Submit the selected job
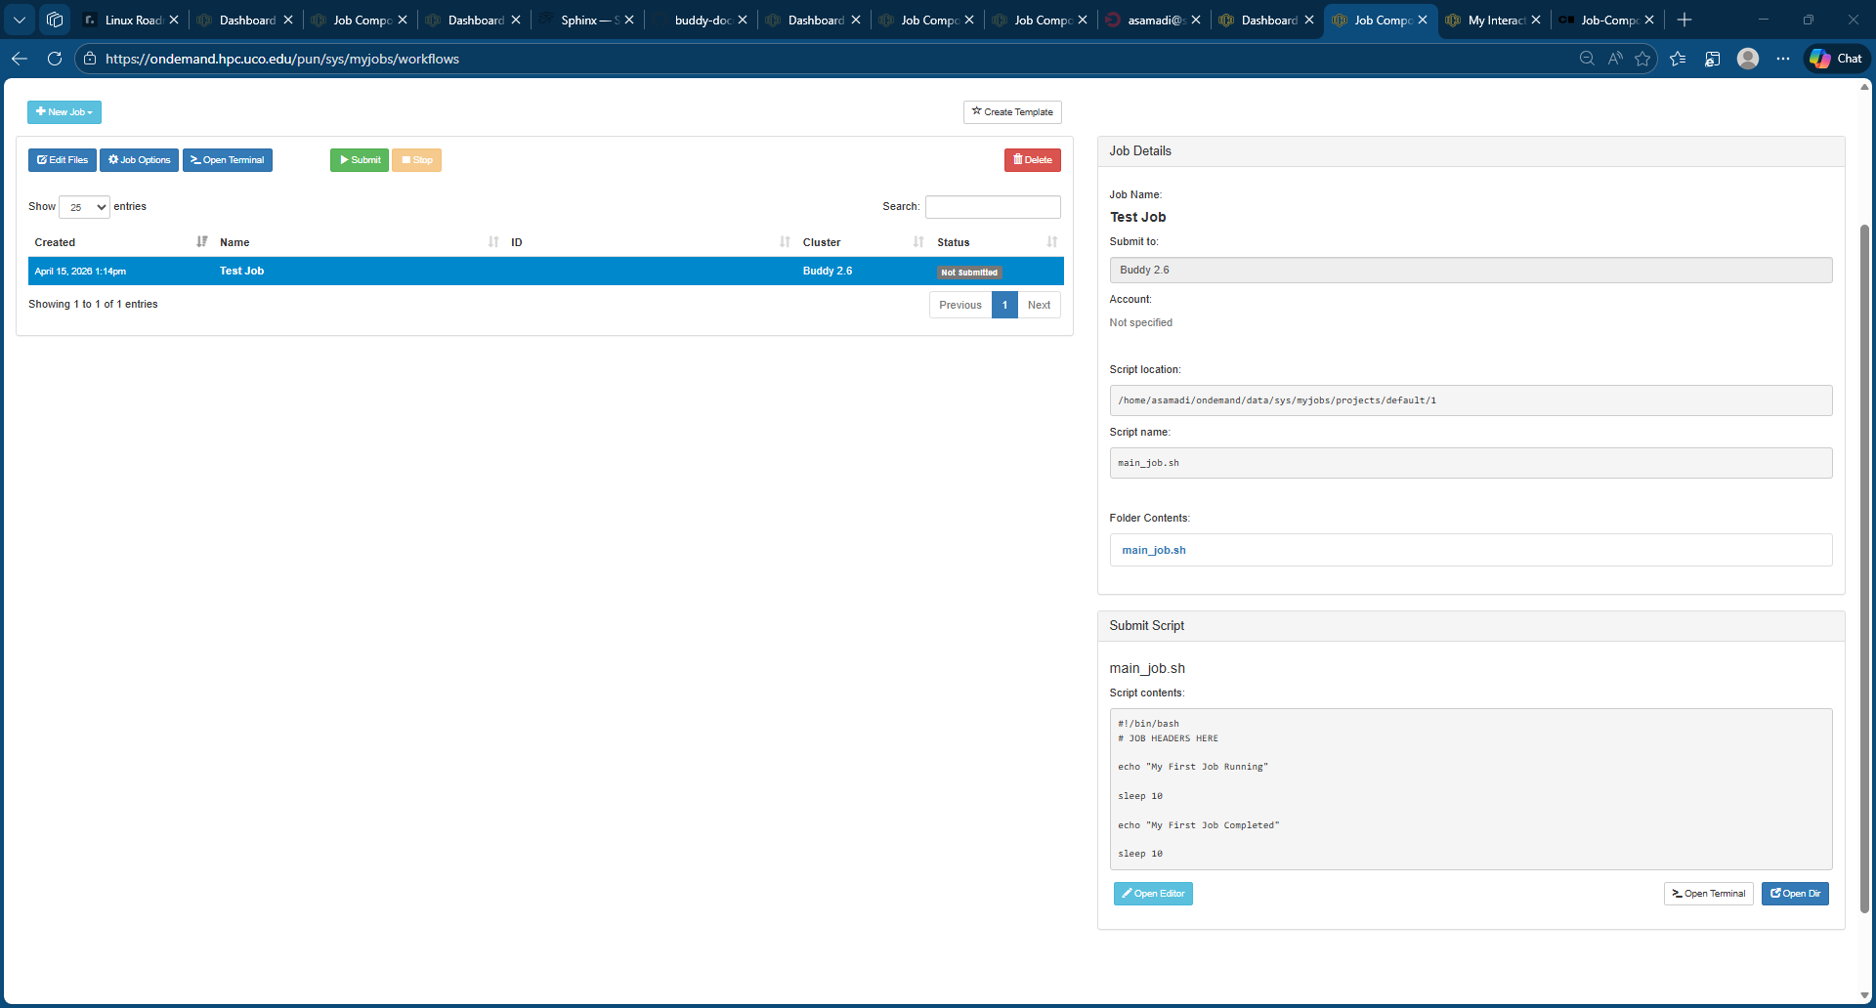This screenshot has height=1008, width=1876. pyautogui.click(x=360, y=160)
